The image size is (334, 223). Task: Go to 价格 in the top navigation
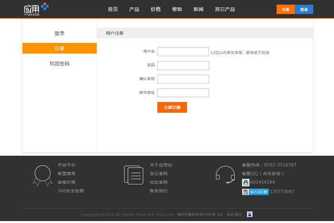(x=156, y=10)
